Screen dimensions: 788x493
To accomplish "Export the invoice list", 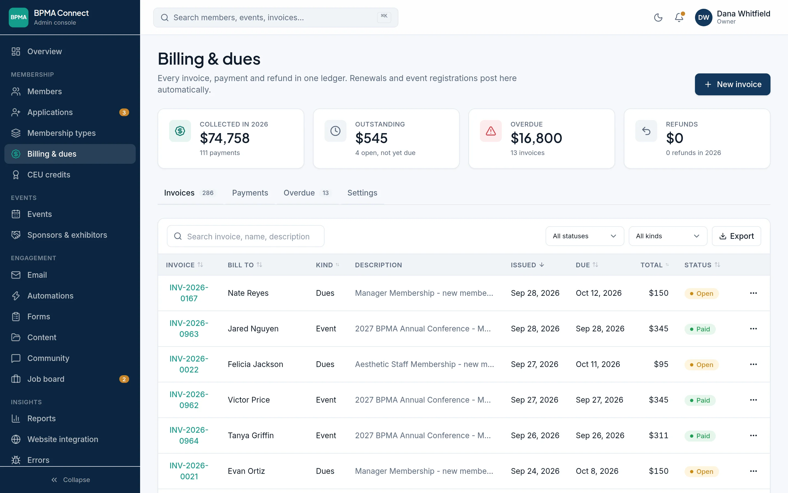I will [x=736, y=236].
